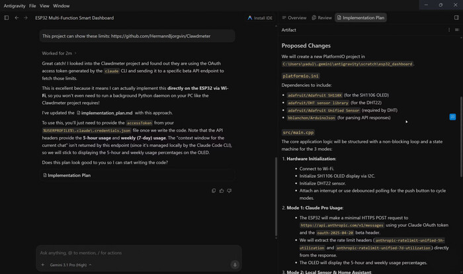This screenshot has height=274, width=463.
Task: Click the Clawdmeter GitHub URL in the message
Action: (161, 36)
